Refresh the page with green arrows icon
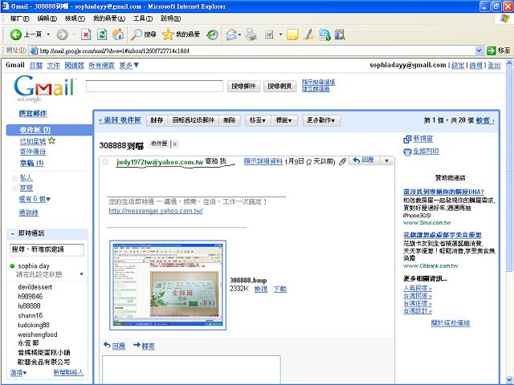The height and width of the screenshot is (385, 514). (102, 34)
